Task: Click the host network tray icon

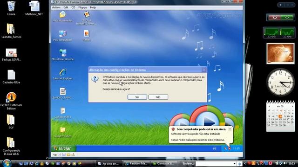Action: point(281,163)
